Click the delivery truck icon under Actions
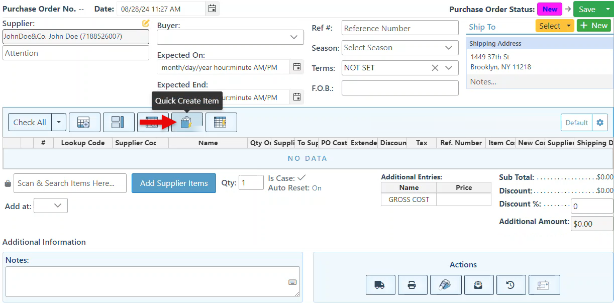Image resolution: width=614 pixels, height=303 pixels. 379,285
